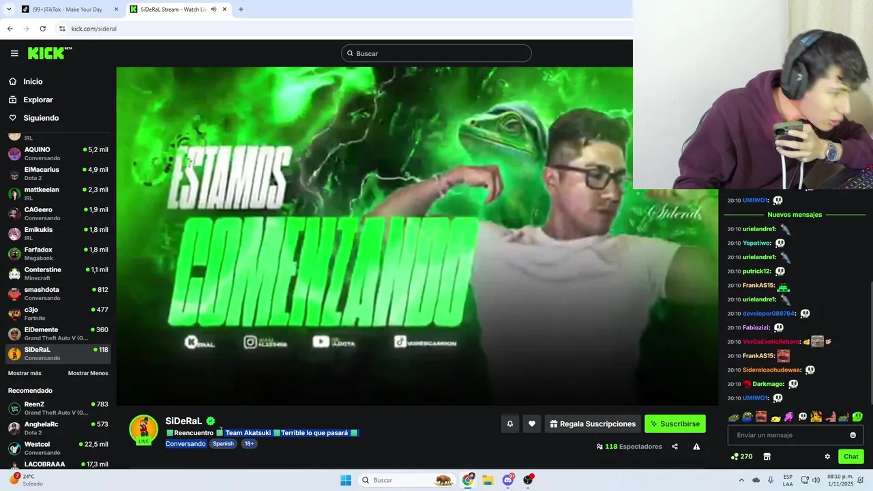
Task: Click developer089784 username in chat
Action: point(769,314)
